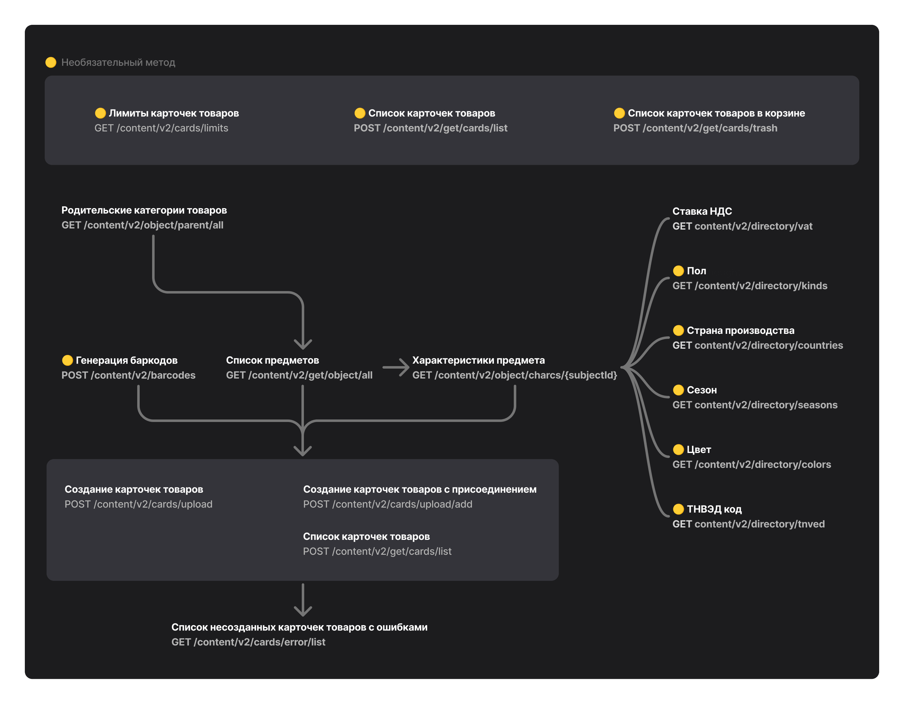Click the yellow dot next to ТНВЭД код
Screen dimensions: 904x704
[x=678, y=509]
